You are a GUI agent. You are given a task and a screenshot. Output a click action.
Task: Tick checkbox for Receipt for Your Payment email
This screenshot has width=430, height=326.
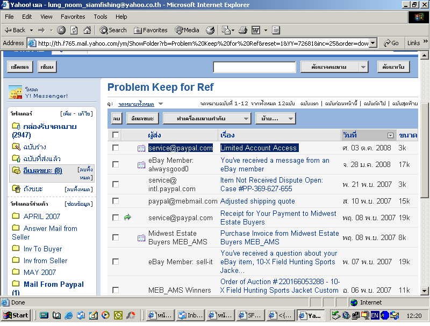click(116, 218)
